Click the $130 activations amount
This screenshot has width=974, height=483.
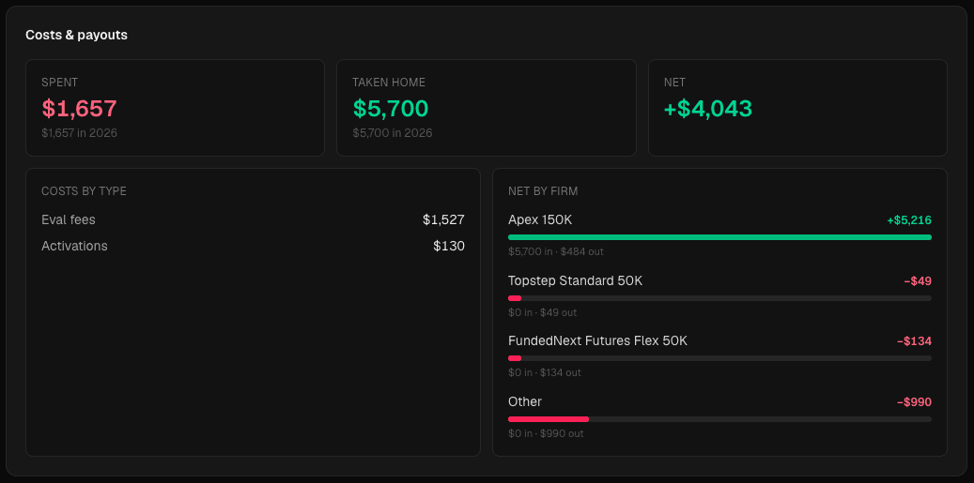[x=449, y=246]
